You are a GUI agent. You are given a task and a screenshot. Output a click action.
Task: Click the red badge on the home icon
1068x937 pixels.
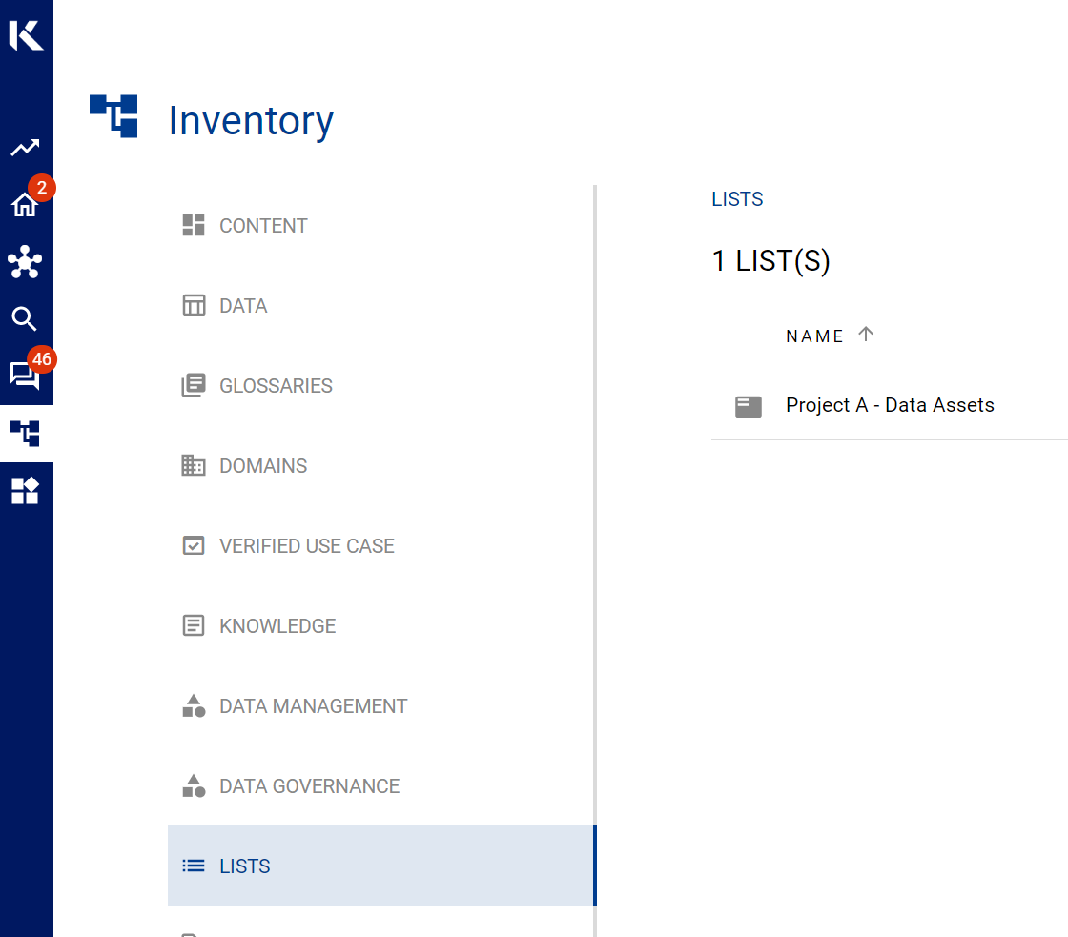tap(41, 188)
